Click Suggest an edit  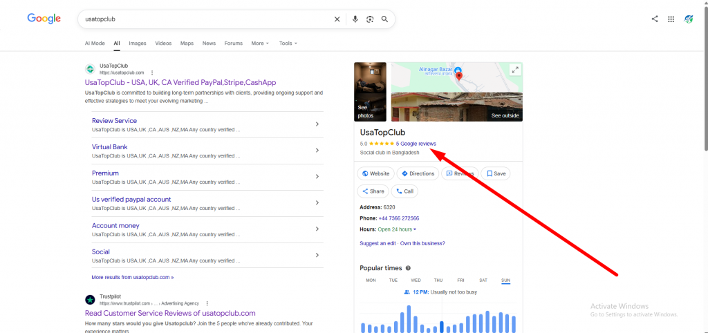coord(378,244)
